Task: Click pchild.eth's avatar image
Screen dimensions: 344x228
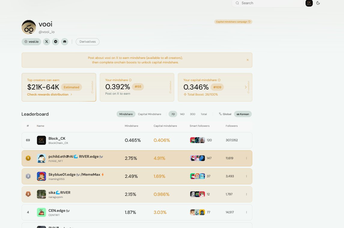Action: (41, 158)
